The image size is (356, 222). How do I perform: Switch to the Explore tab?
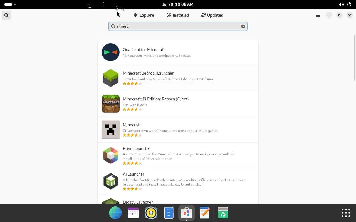(x=144, y=15)
